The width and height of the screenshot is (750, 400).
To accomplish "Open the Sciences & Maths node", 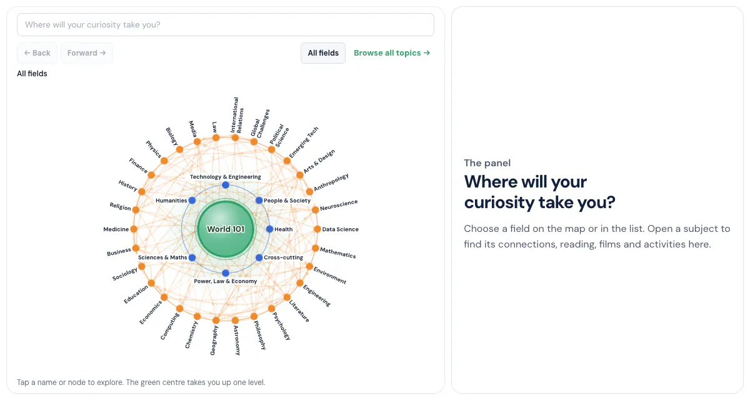I will pyautogui.click(x=192, y=257).
